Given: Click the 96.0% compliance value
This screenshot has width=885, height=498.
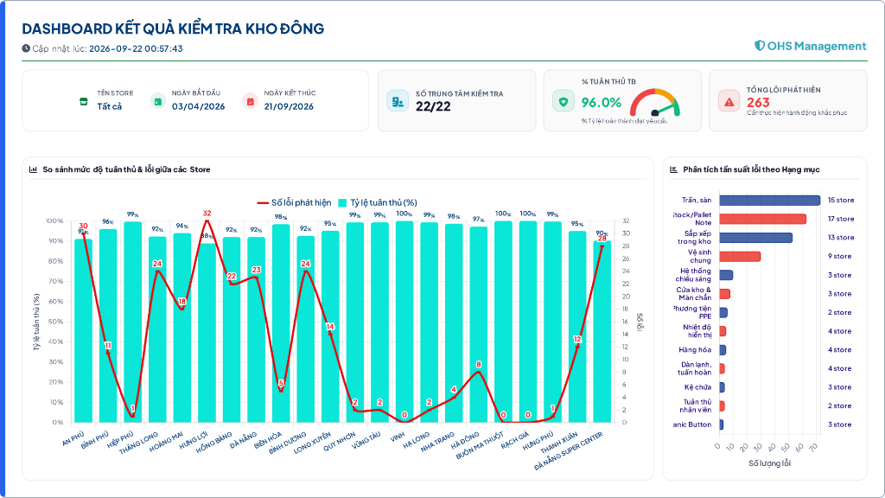Looking at the screenshot, I should click(x=602, y=102).
